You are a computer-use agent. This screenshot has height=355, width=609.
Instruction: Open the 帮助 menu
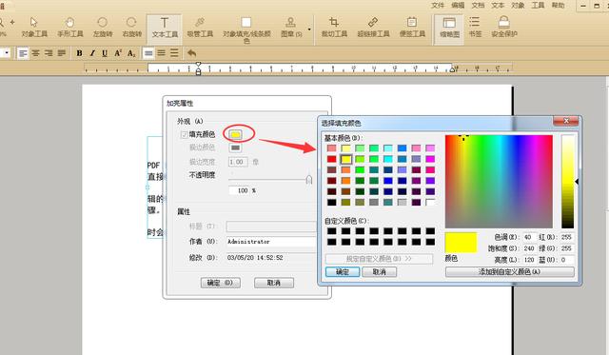tap(559, 6)
